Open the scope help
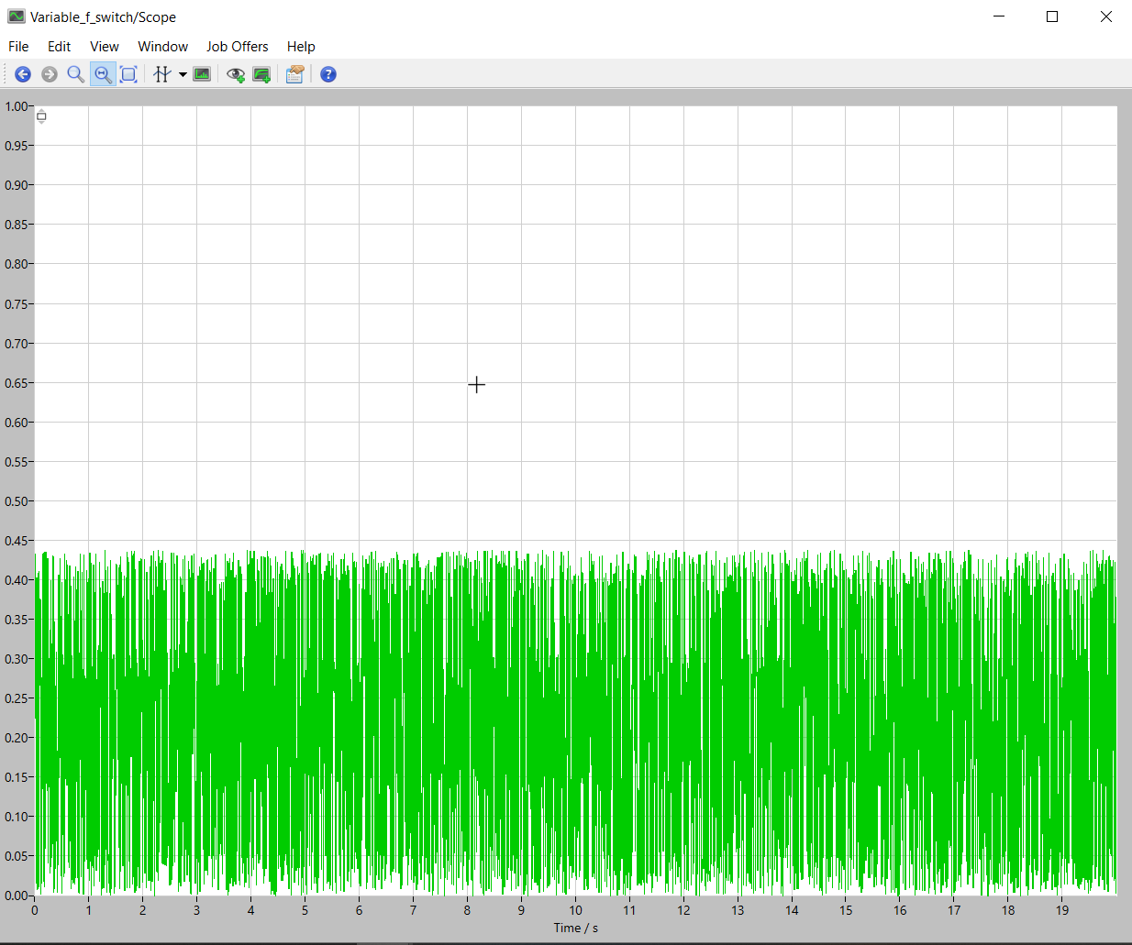Viewport: 1132px width, 945px height. [328, 74]
